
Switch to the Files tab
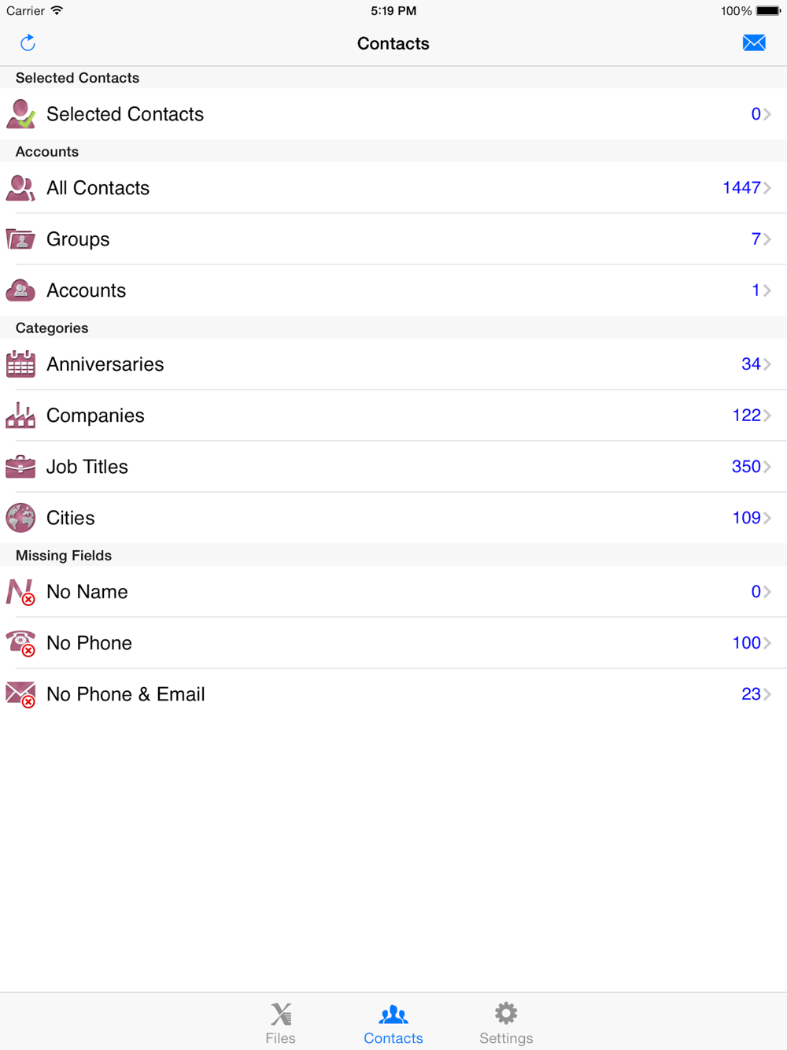(x=280, y=1022)
